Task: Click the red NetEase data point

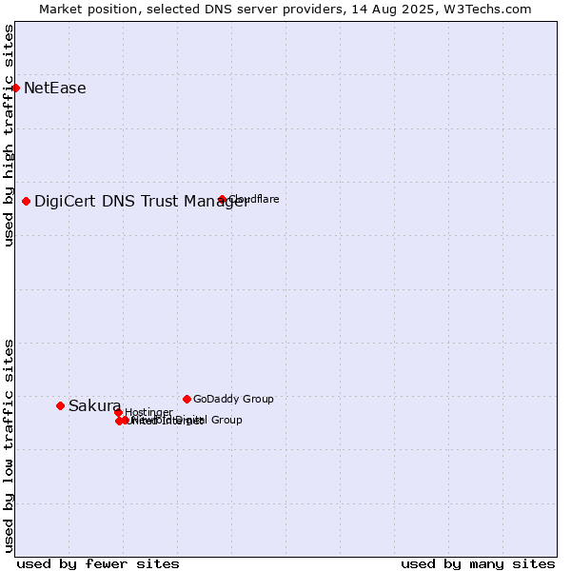Action: point(15,89)
